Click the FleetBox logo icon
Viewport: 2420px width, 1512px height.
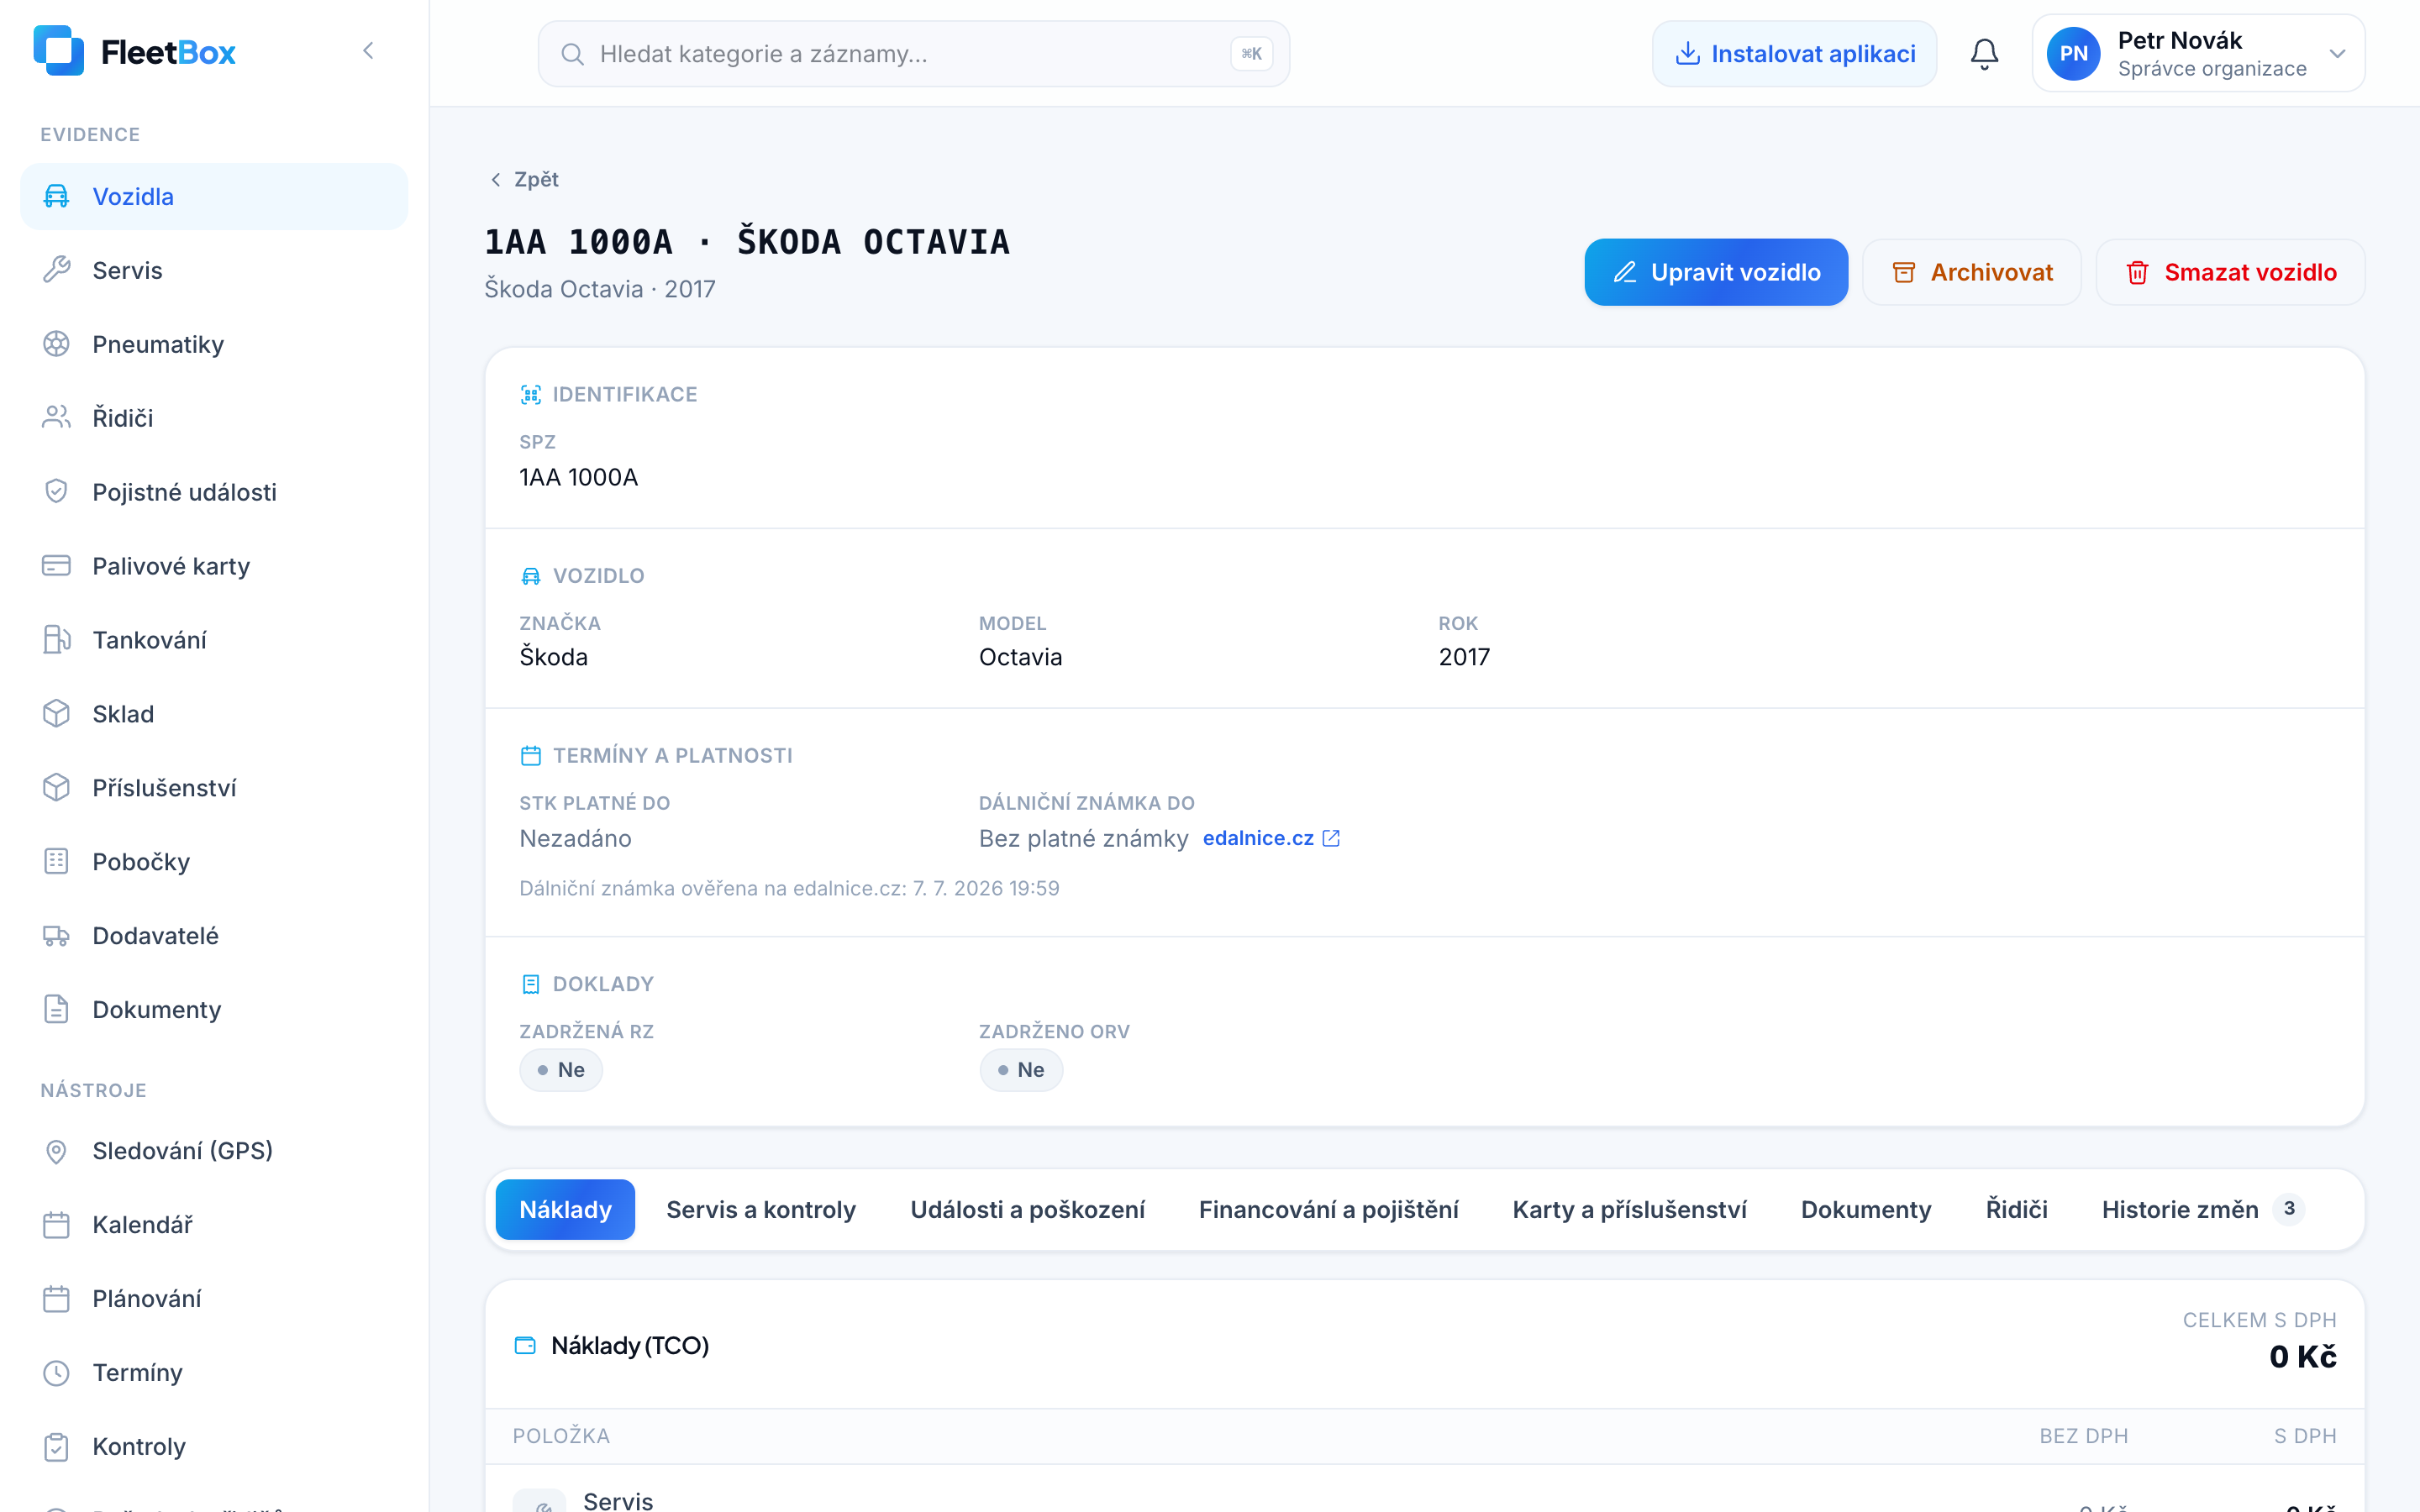tap(58, 51)
